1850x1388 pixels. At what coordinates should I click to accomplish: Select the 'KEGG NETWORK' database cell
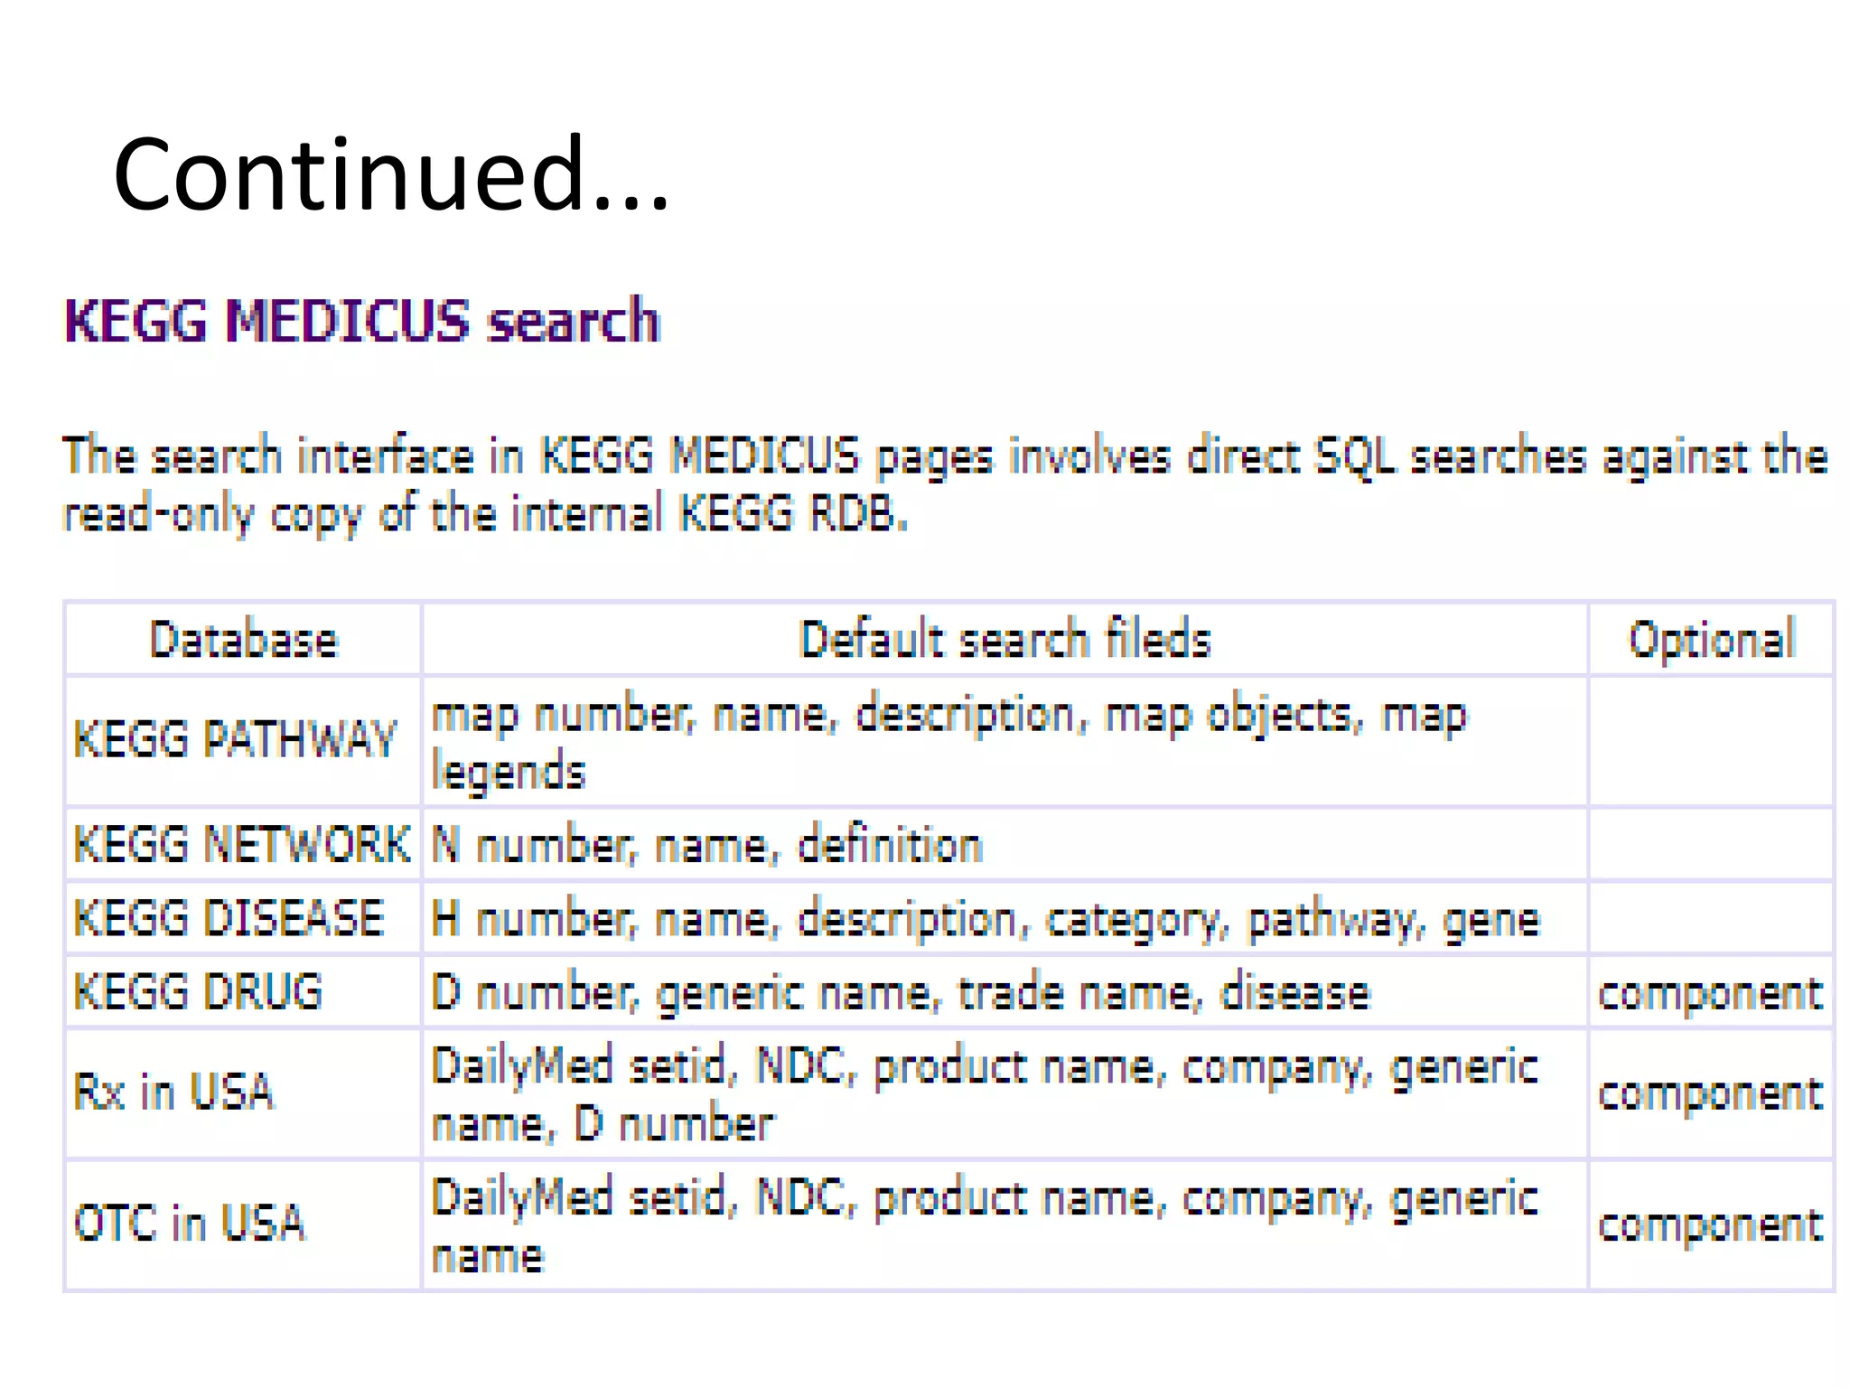click(243, 845)
